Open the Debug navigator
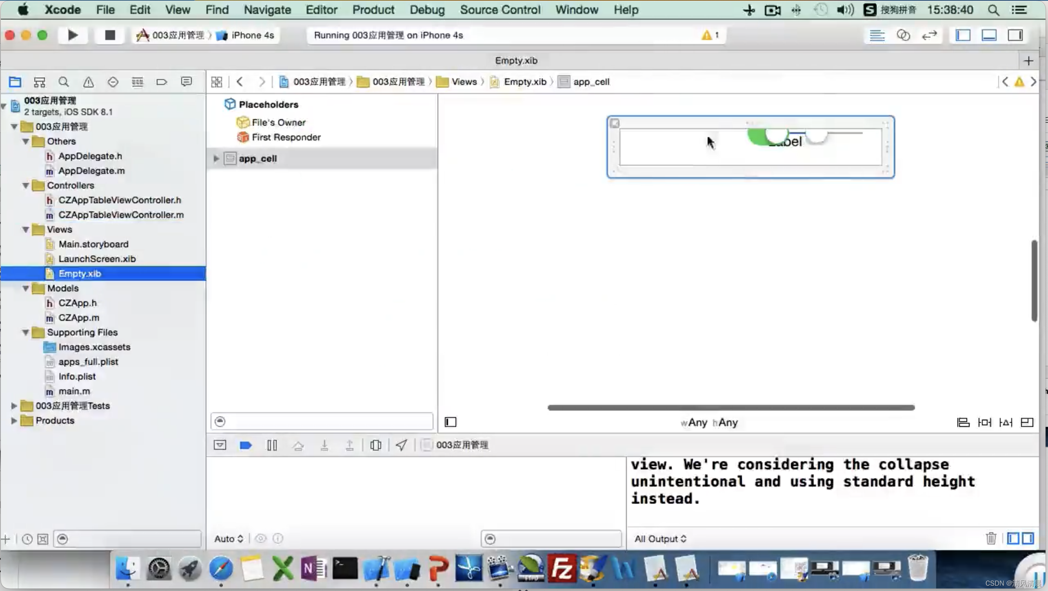The width and height of the screenshot is (1048, 591). [x=138, y=82]
